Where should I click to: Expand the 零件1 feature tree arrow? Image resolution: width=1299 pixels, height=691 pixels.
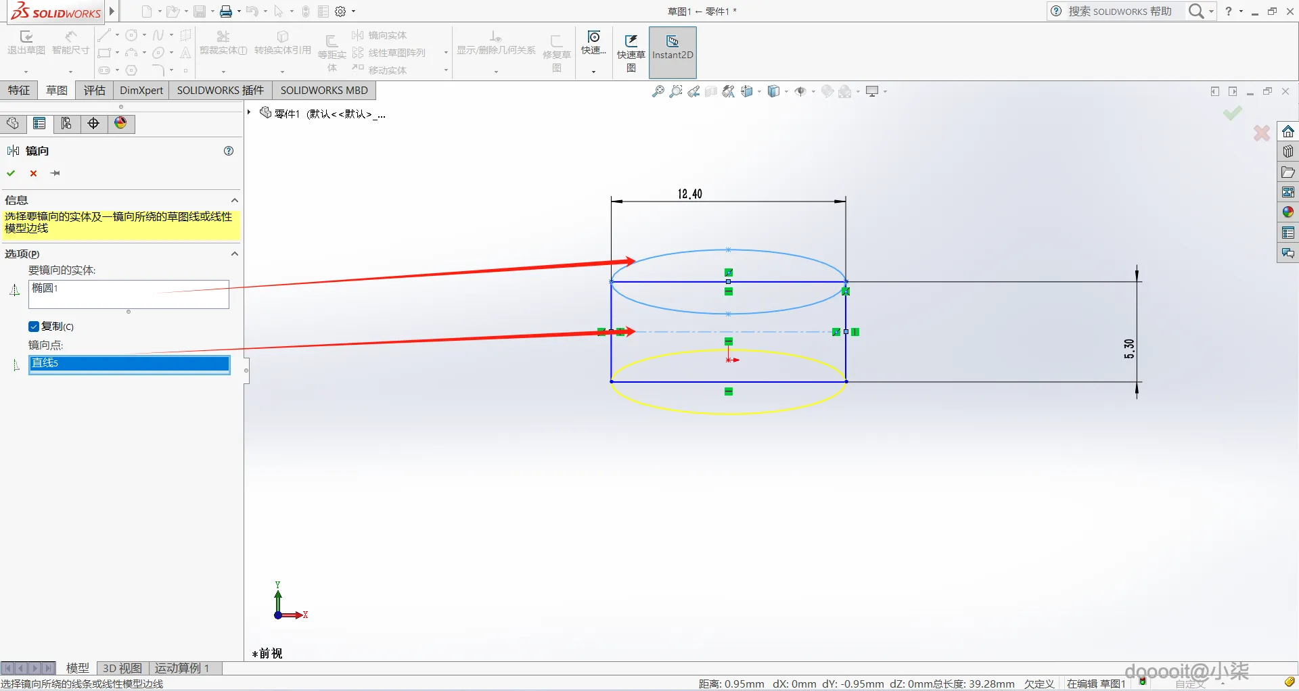(x=249, y=112)
